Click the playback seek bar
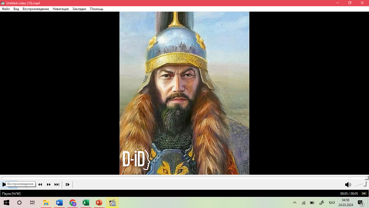This screenshot has height=208, width=369. [185, 178]
